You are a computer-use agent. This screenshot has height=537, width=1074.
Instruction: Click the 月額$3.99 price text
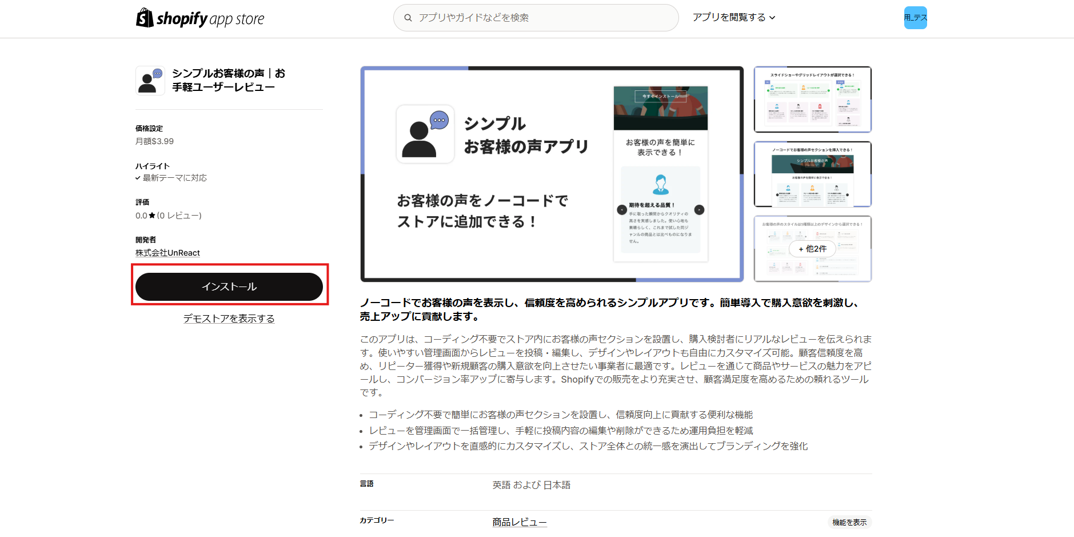tap(154, 141)
